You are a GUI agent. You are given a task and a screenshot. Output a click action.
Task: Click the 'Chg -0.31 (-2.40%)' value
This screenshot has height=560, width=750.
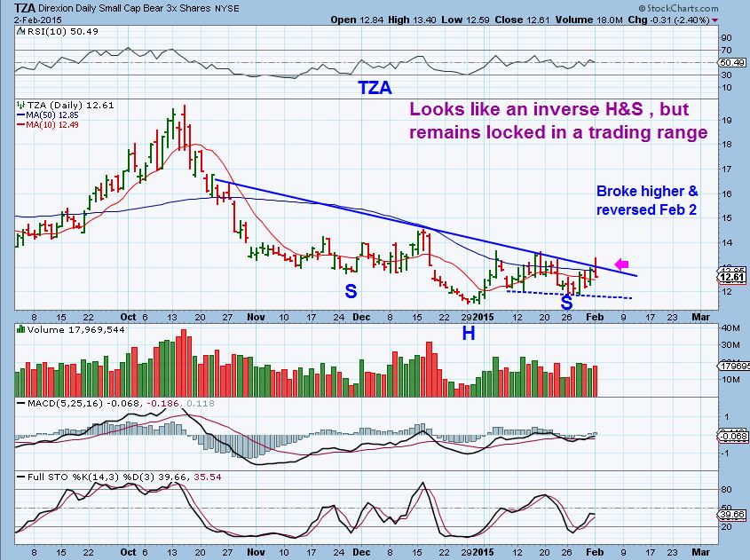pyautogui.click(x=668, y=20)
